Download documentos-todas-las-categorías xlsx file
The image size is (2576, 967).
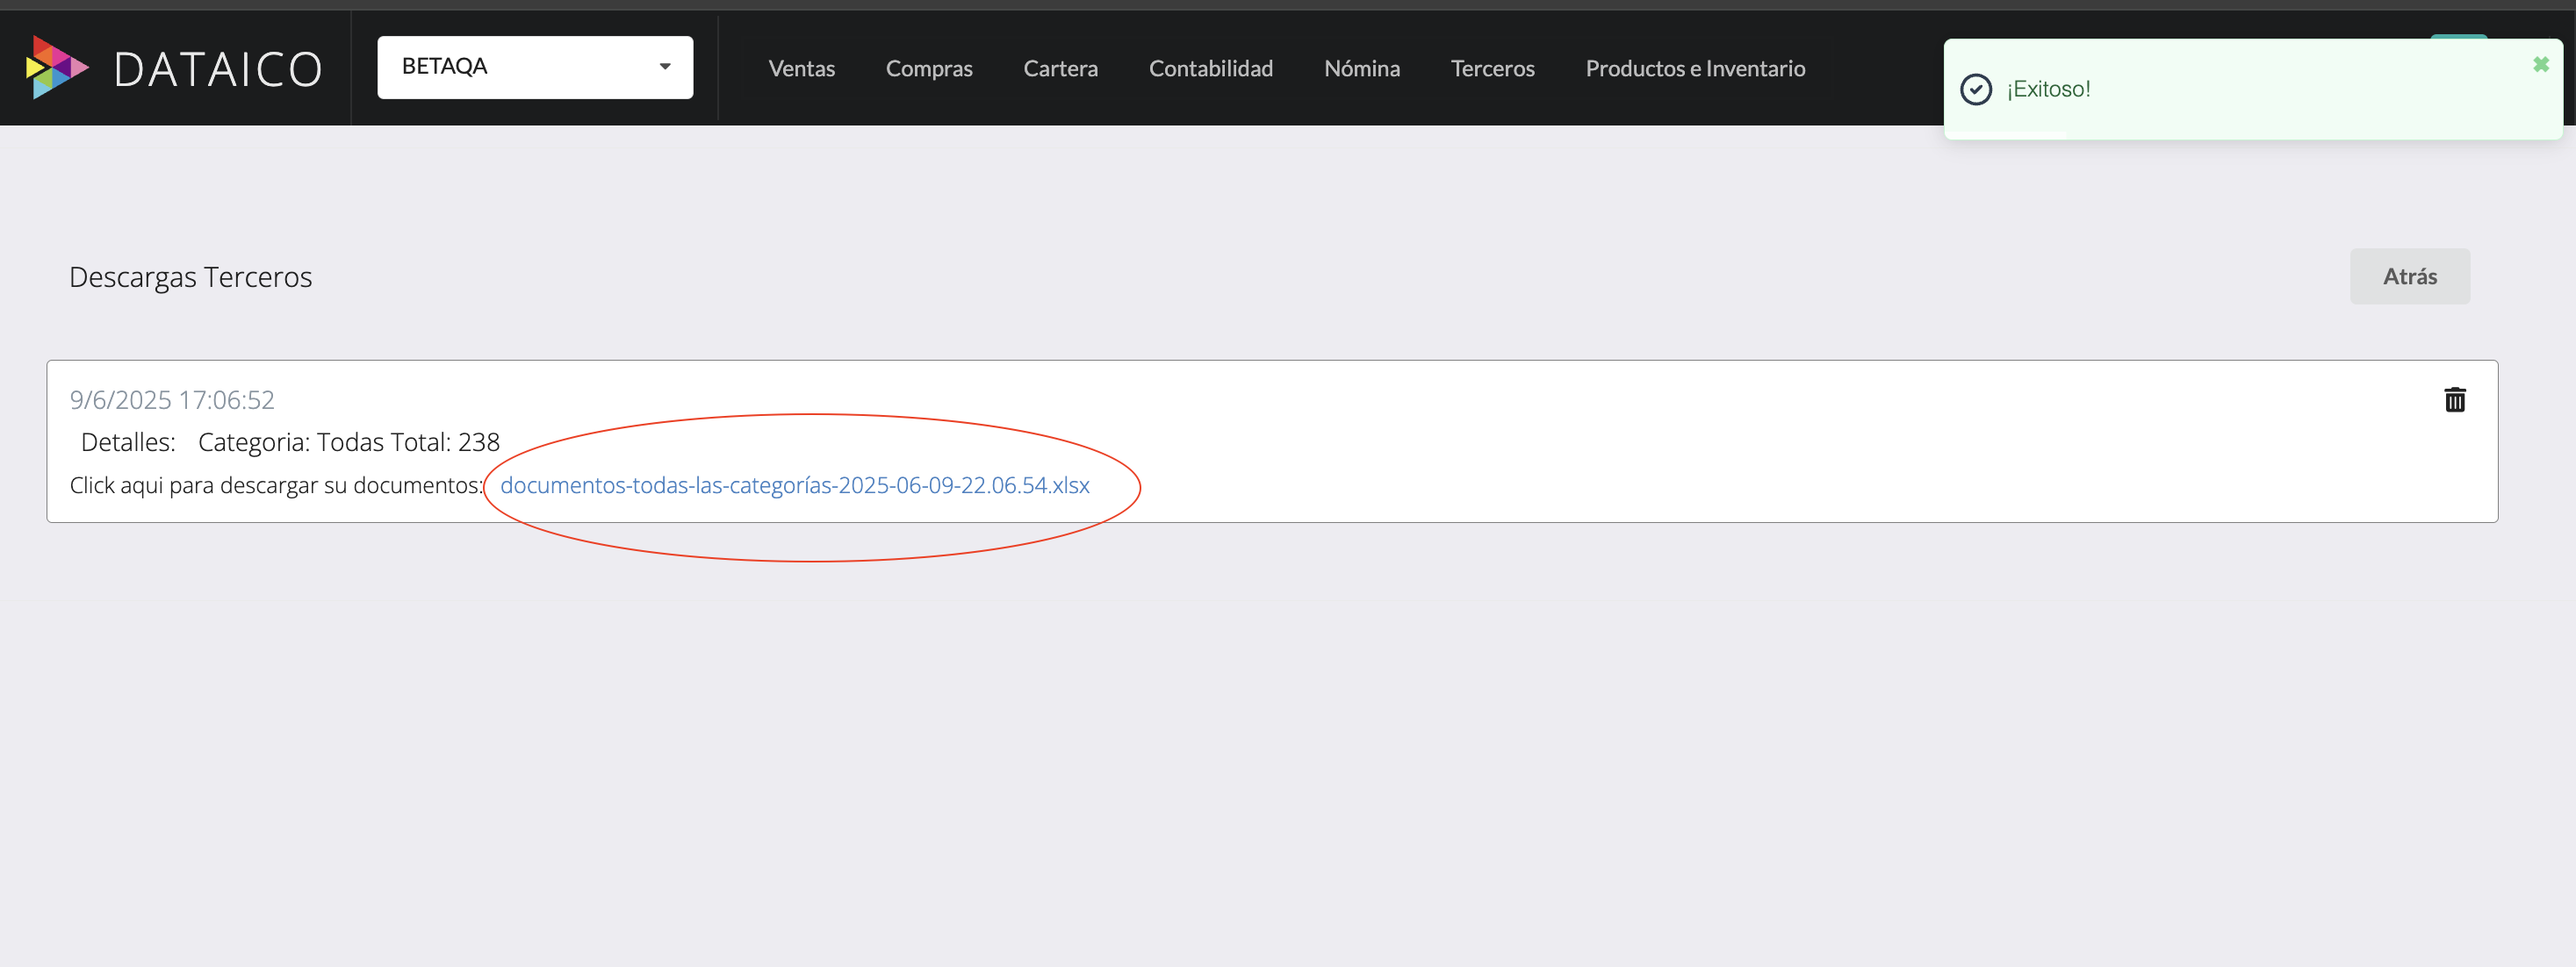click(x=794, y=484)
